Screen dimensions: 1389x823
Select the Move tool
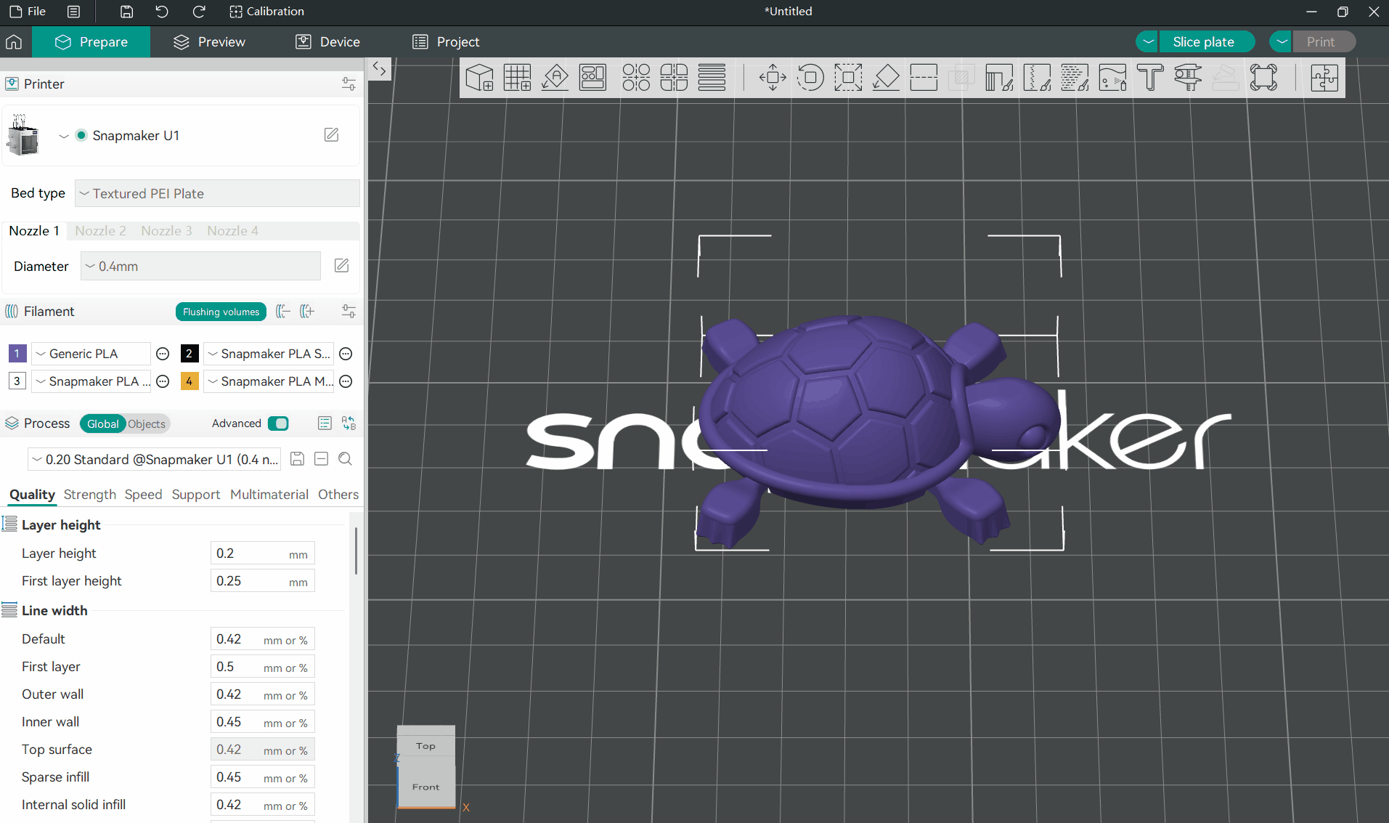pos(772,78)
